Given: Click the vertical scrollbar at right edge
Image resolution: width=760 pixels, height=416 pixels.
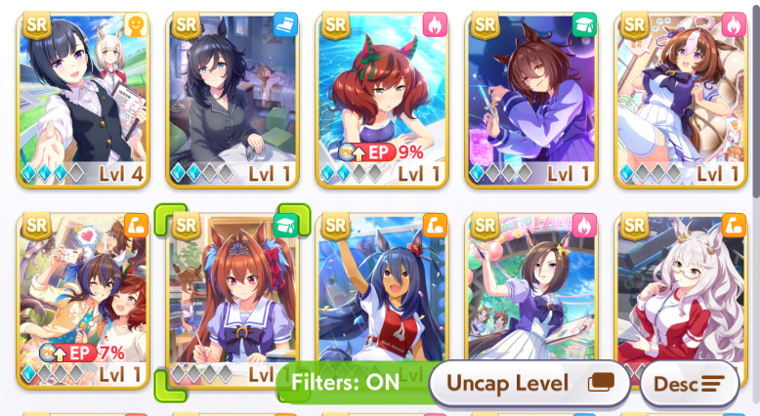Looking at the screenshot, I should (757, 102).
